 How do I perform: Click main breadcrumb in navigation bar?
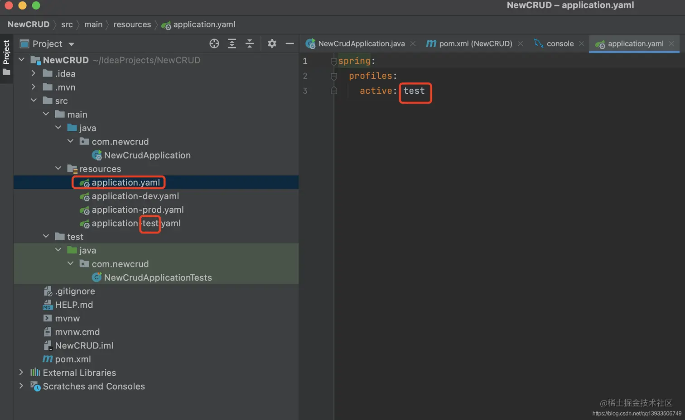click(93, 24)
